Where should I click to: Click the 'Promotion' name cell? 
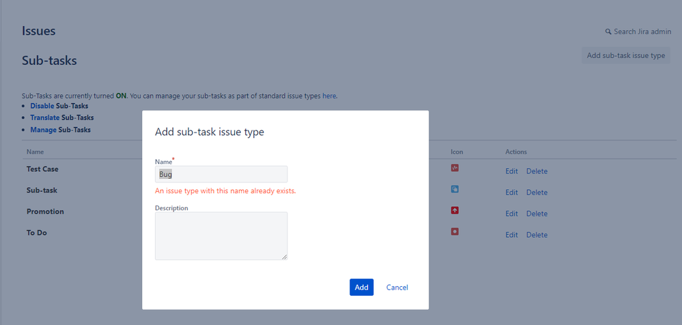click(45, 212)
